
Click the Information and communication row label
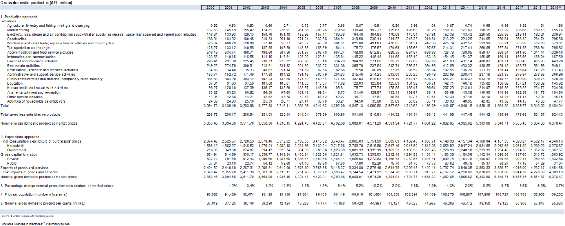click(27, 57)
